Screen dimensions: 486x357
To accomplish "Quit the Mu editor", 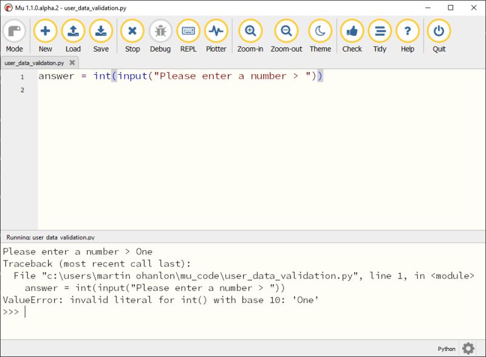I will [x=439, y=33].
